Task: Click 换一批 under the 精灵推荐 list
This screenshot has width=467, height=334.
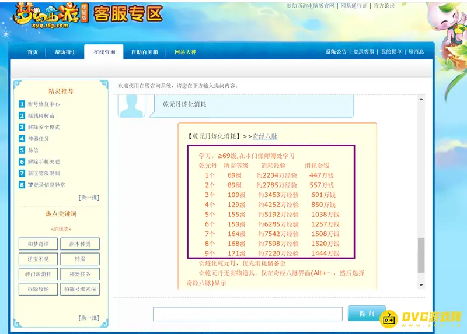Action: [x=89, y=198]
